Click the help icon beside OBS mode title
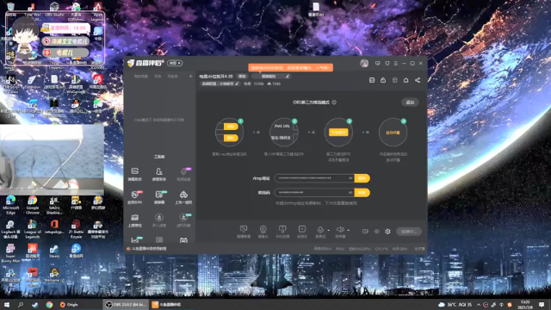The height and width of the screenshot is (310, 551). (x=334, y=102)
